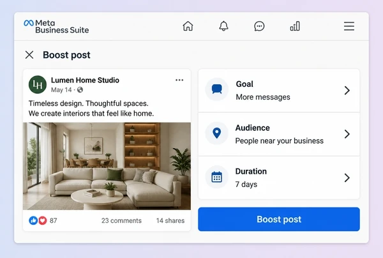This screenshot has width=383, height=258.
Task: Open the 14 shares link
Action: pyautogui.click(x=170, y=220)
